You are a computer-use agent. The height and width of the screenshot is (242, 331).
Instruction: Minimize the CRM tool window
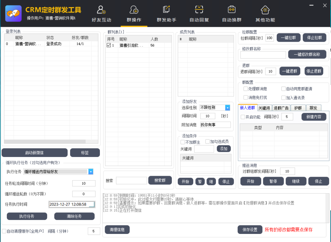(312, 5)
